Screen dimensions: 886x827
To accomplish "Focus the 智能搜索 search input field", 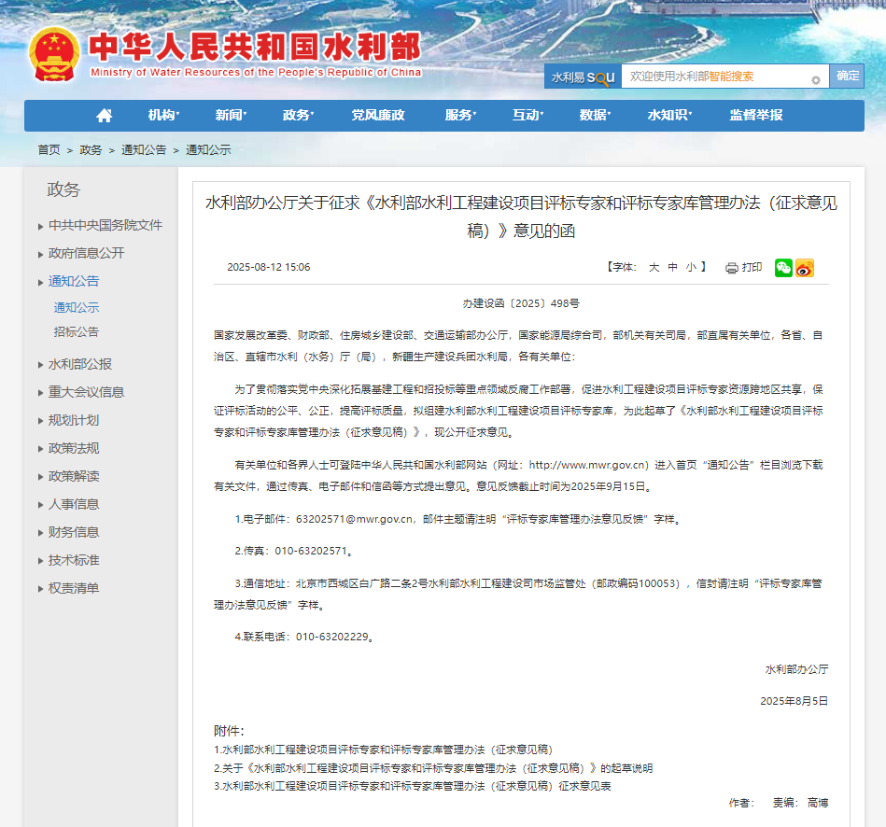I will click(x=713, y=77).
